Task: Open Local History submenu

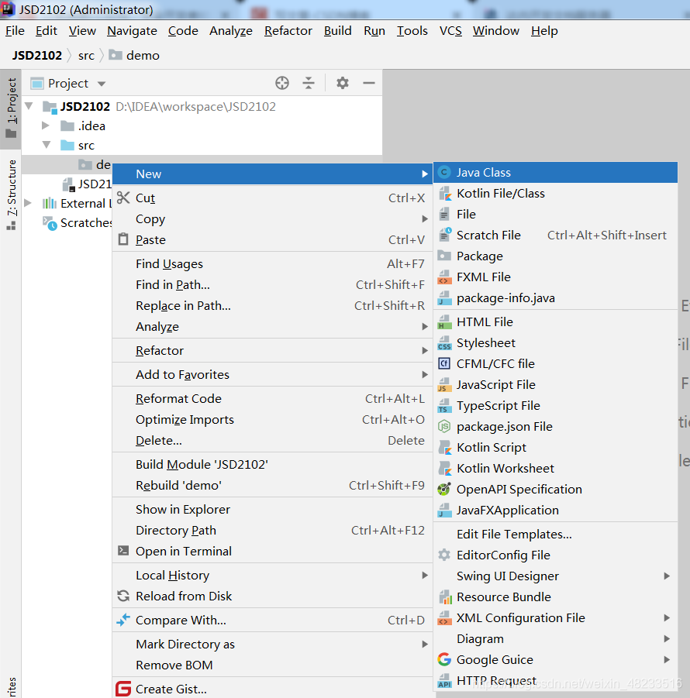Action: [271, 575]
